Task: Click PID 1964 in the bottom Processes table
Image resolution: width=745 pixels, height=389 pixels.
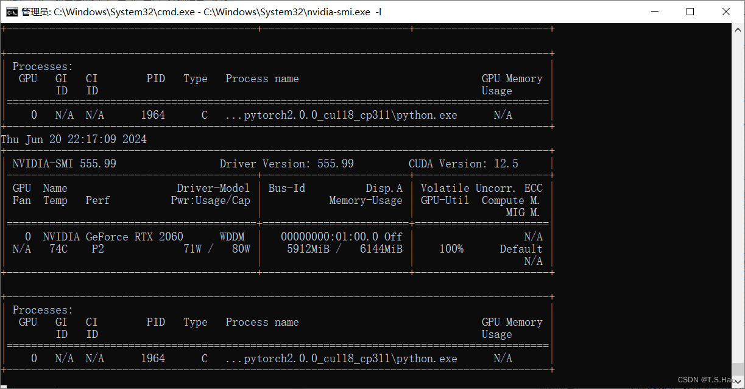Action: 153,359
